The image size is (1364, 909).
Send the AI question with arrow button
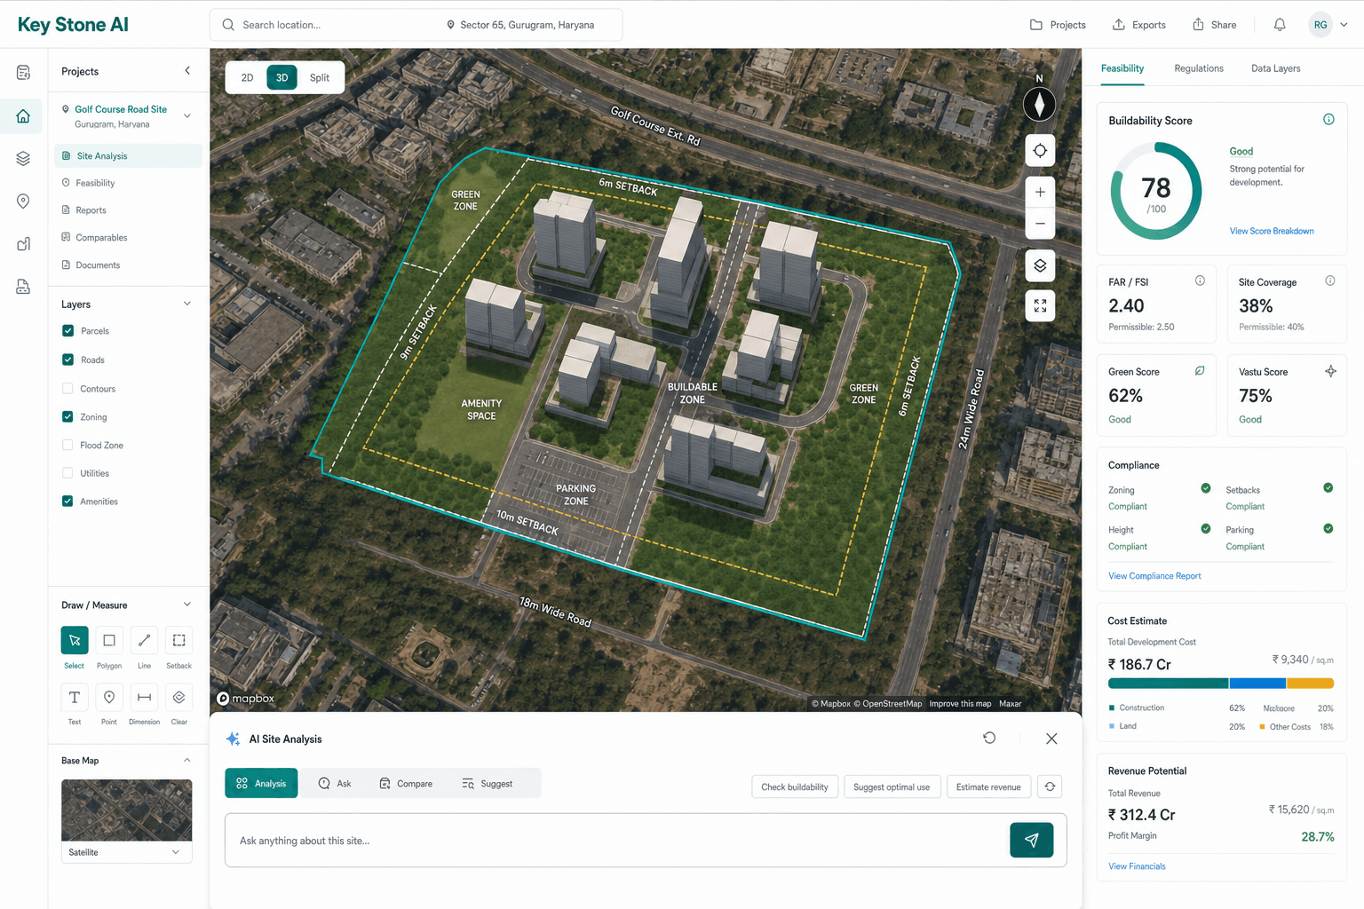[1031, 840]
